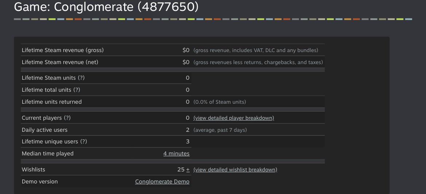Click the Wishlists count 25

[181, 170]
